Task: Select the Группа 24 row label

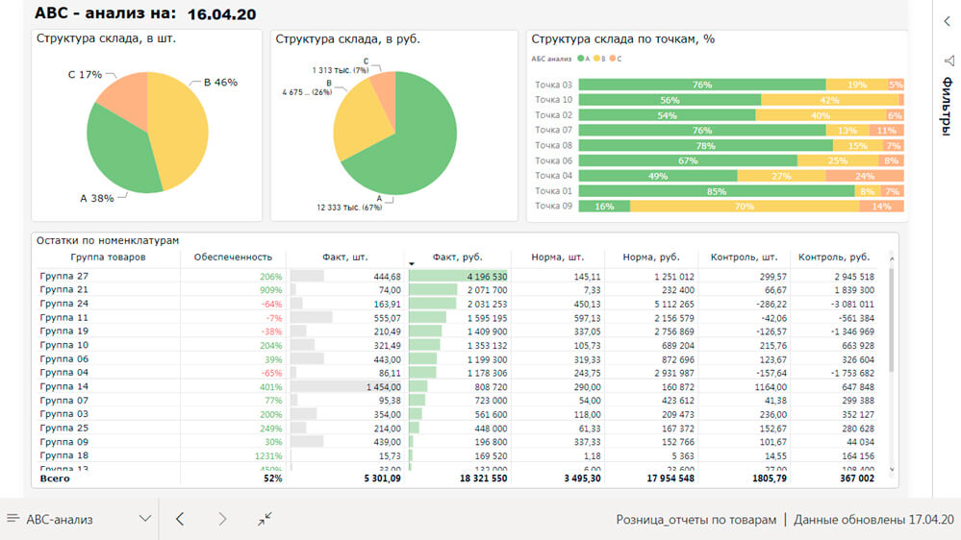Action: pos(64,304)
